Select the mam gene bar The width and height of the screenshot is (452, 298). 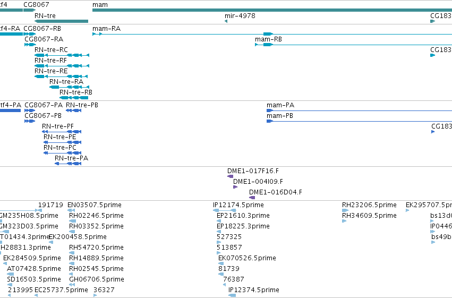[x=272, y=10]
